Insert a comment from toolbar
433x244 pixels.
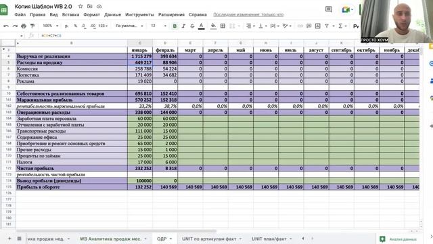click(309, 26)
